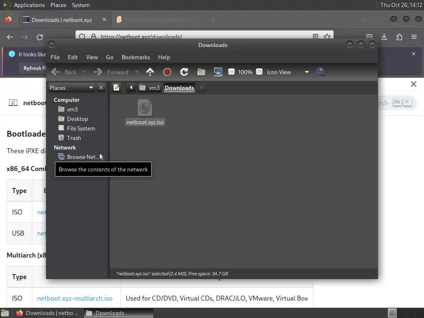Toggle text-based location bar pencil icon

(116, 88)
